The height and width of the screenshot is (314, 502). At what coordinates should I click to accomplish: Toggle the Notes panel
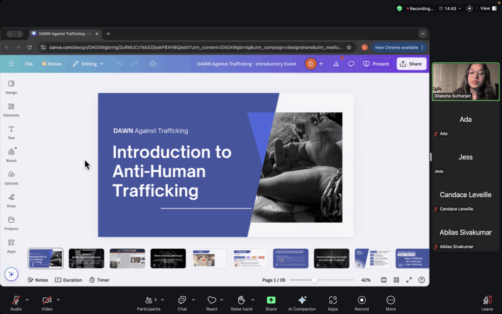[x=38, y=280]
